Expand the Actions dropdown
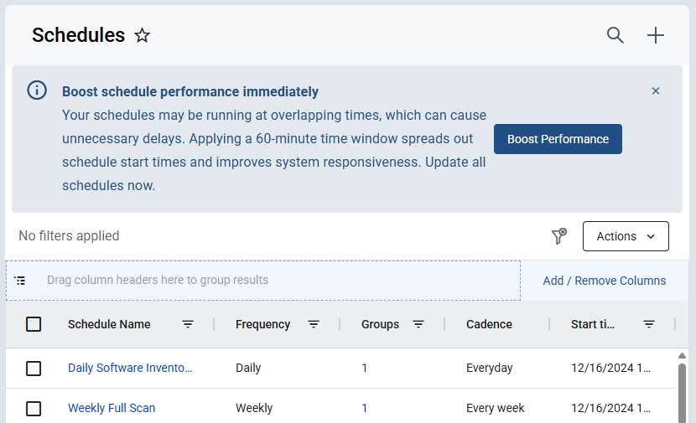Image resolution: width=696 pixels, height=423 pixels. coord(626,236)
